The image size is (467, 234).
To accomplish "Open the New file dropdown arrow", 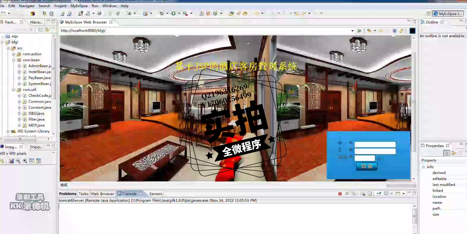I will point(9,13).
